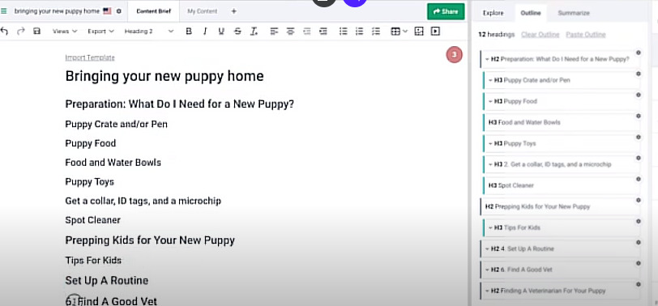Select the H3 Spot Cleaner outline item

[x=562, y=185]
